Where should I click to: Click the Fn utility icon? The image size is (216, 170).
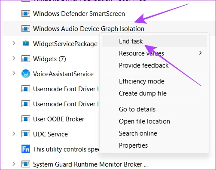[x=26, y=149]
